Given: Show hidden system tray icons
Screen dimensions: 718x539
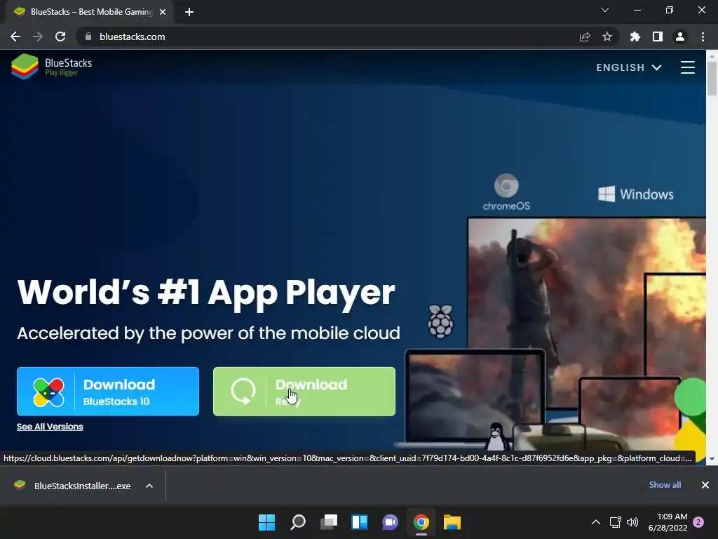Looking at the screenshot, I should (x=596, y=522).
